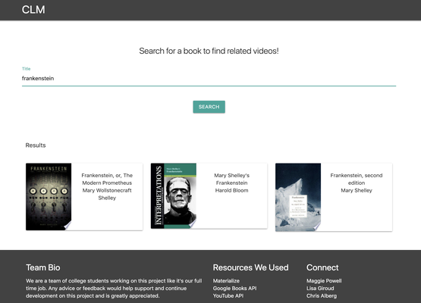Open the Google Books API link

pyautogui.click(x=234, y=289)
